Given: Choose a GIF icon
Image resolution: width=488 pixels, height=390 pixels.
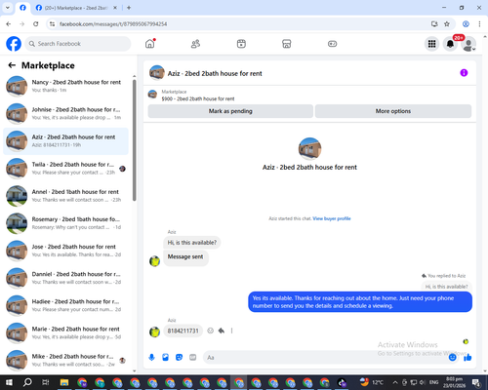Looking at the screenshot, I should pyautogui.click(x=193, y=358).
